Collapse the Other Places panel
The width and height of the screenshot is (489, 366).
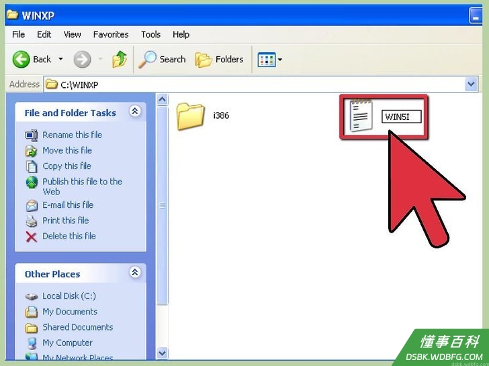[x=135, y=272]
